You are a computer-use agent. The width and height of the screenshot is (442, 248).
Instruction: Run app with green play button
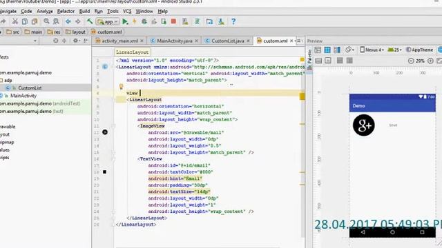tap(125, 21)
